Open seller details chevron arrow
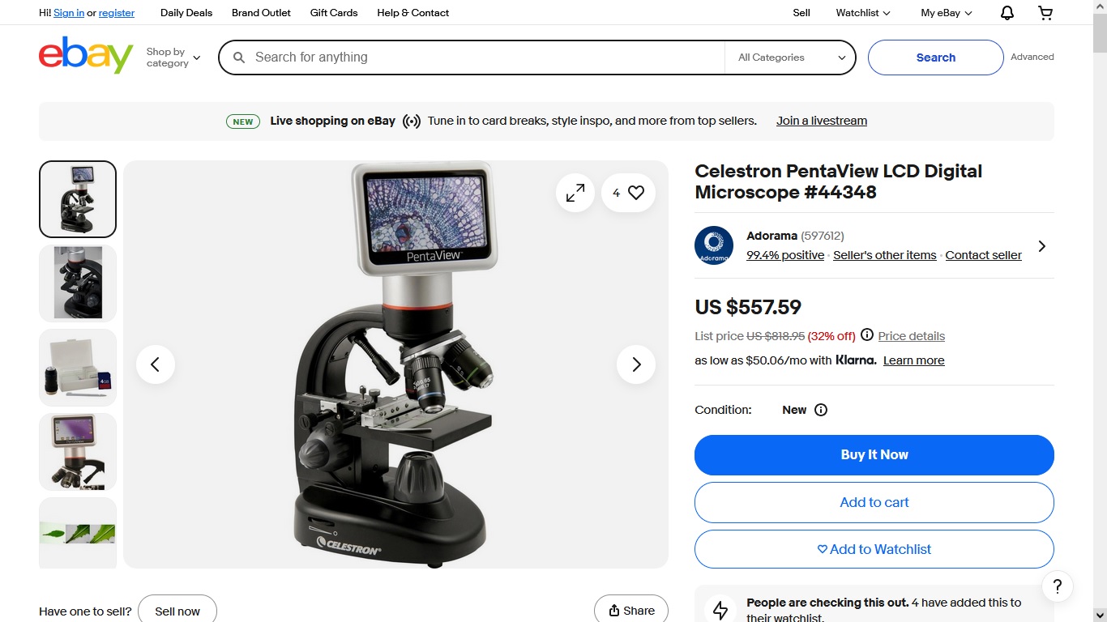Screen dimensions: 1107x622 [1042, 246]
